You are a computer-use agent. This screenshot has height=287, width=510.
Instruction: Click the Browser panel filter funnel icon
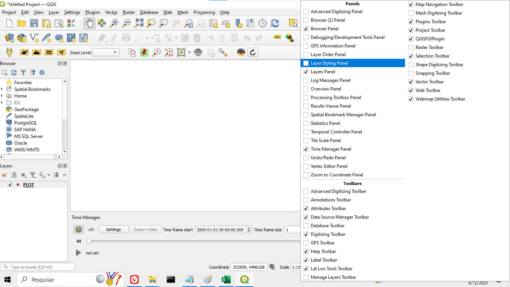[x=23, y=72]
